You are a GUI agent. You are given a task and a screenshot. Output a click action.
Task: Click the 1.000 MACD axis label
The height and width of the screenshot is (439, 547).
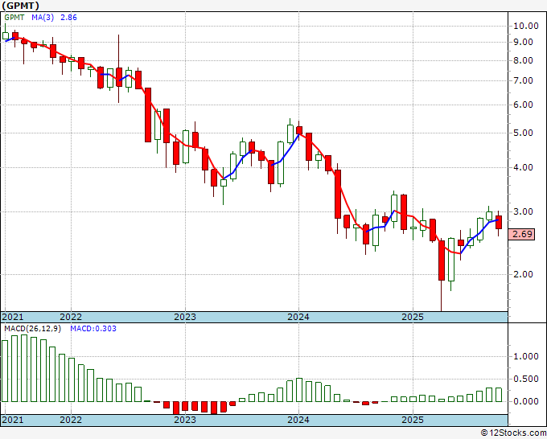pos(526,357)
